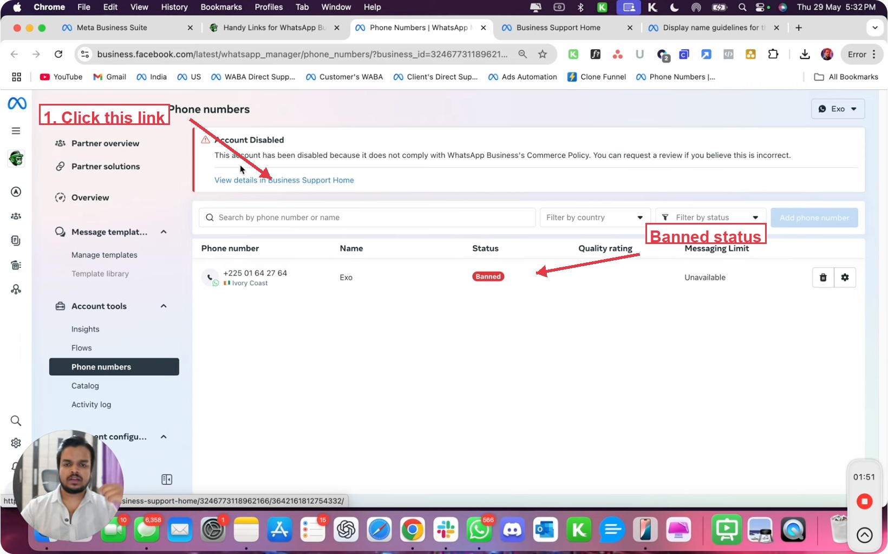This screenshot has width=888, height=554.
Task: Open the hamburger menu in left rail
Action: click(x=16, y=131)
